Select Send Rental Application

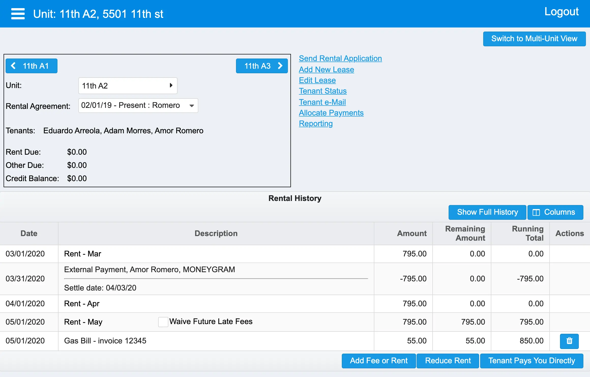[340, 58]
